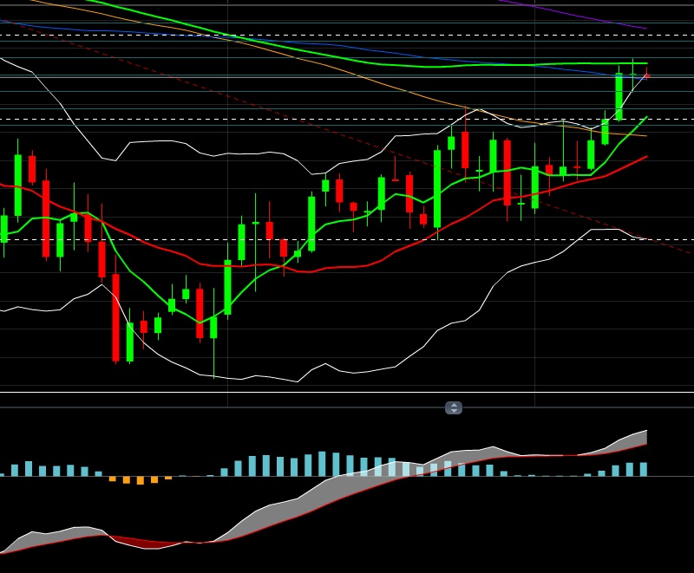Select the tallest cyan histogram bar

323,464
